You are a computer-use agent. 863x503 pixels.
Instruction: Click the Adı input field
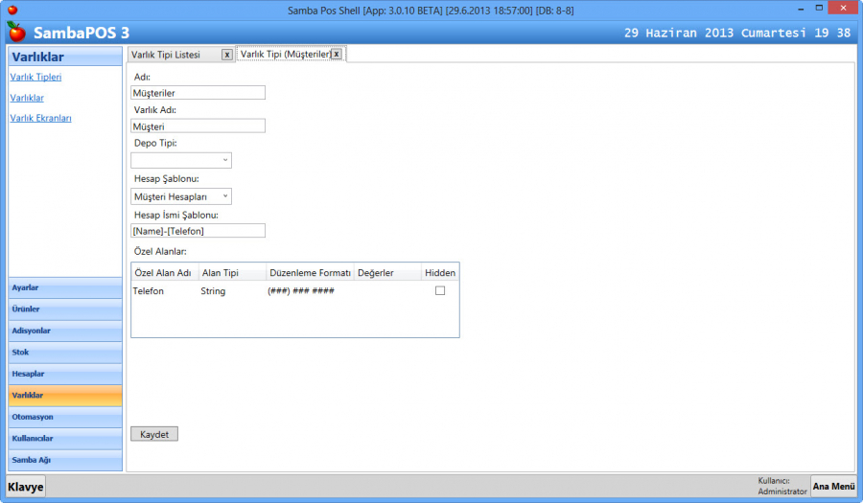point(198,93)
